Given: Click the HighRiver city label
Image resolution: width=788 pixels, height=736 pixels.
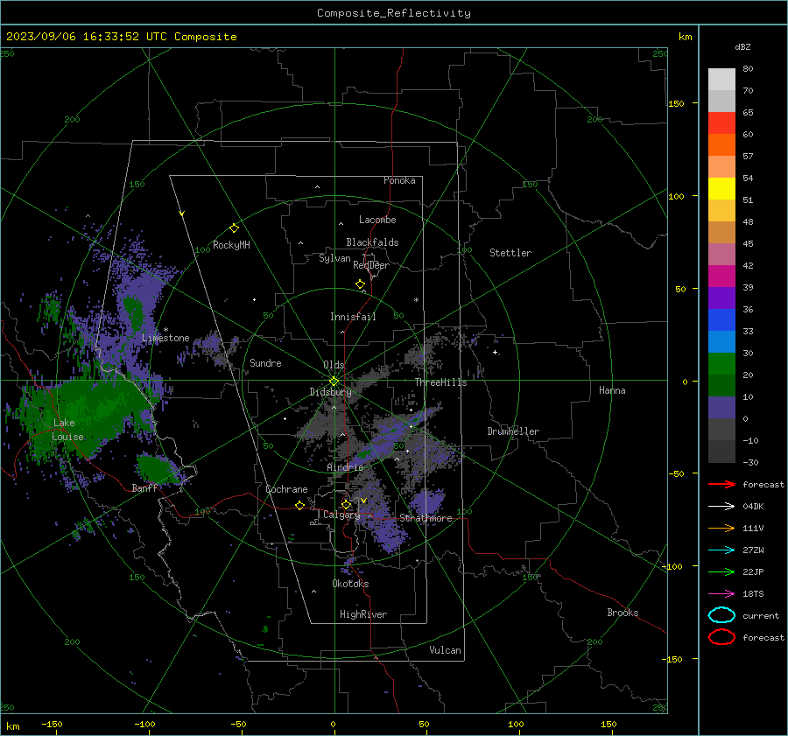Looking at the screenshot, I should (x=363, y=614).
